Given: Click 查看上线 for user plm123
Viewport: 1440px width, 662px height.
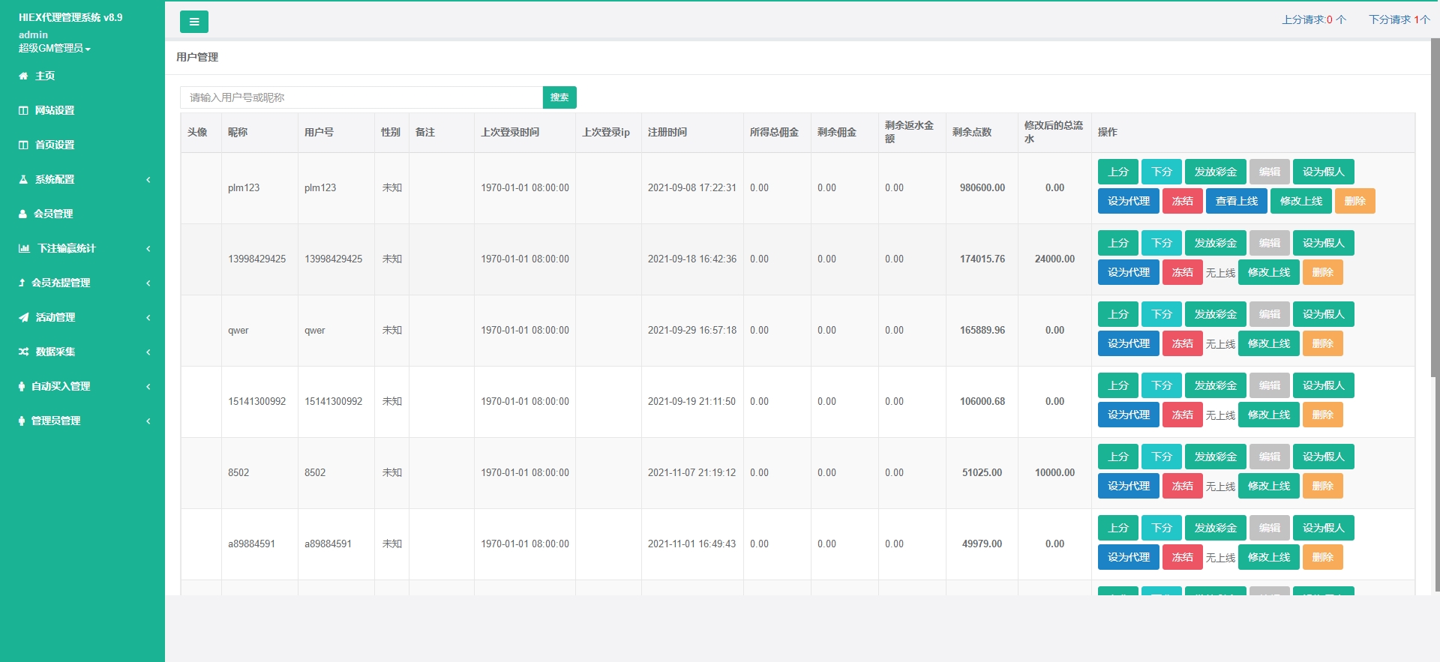Looking at the screenshot, I should (x=1236, y=201).
